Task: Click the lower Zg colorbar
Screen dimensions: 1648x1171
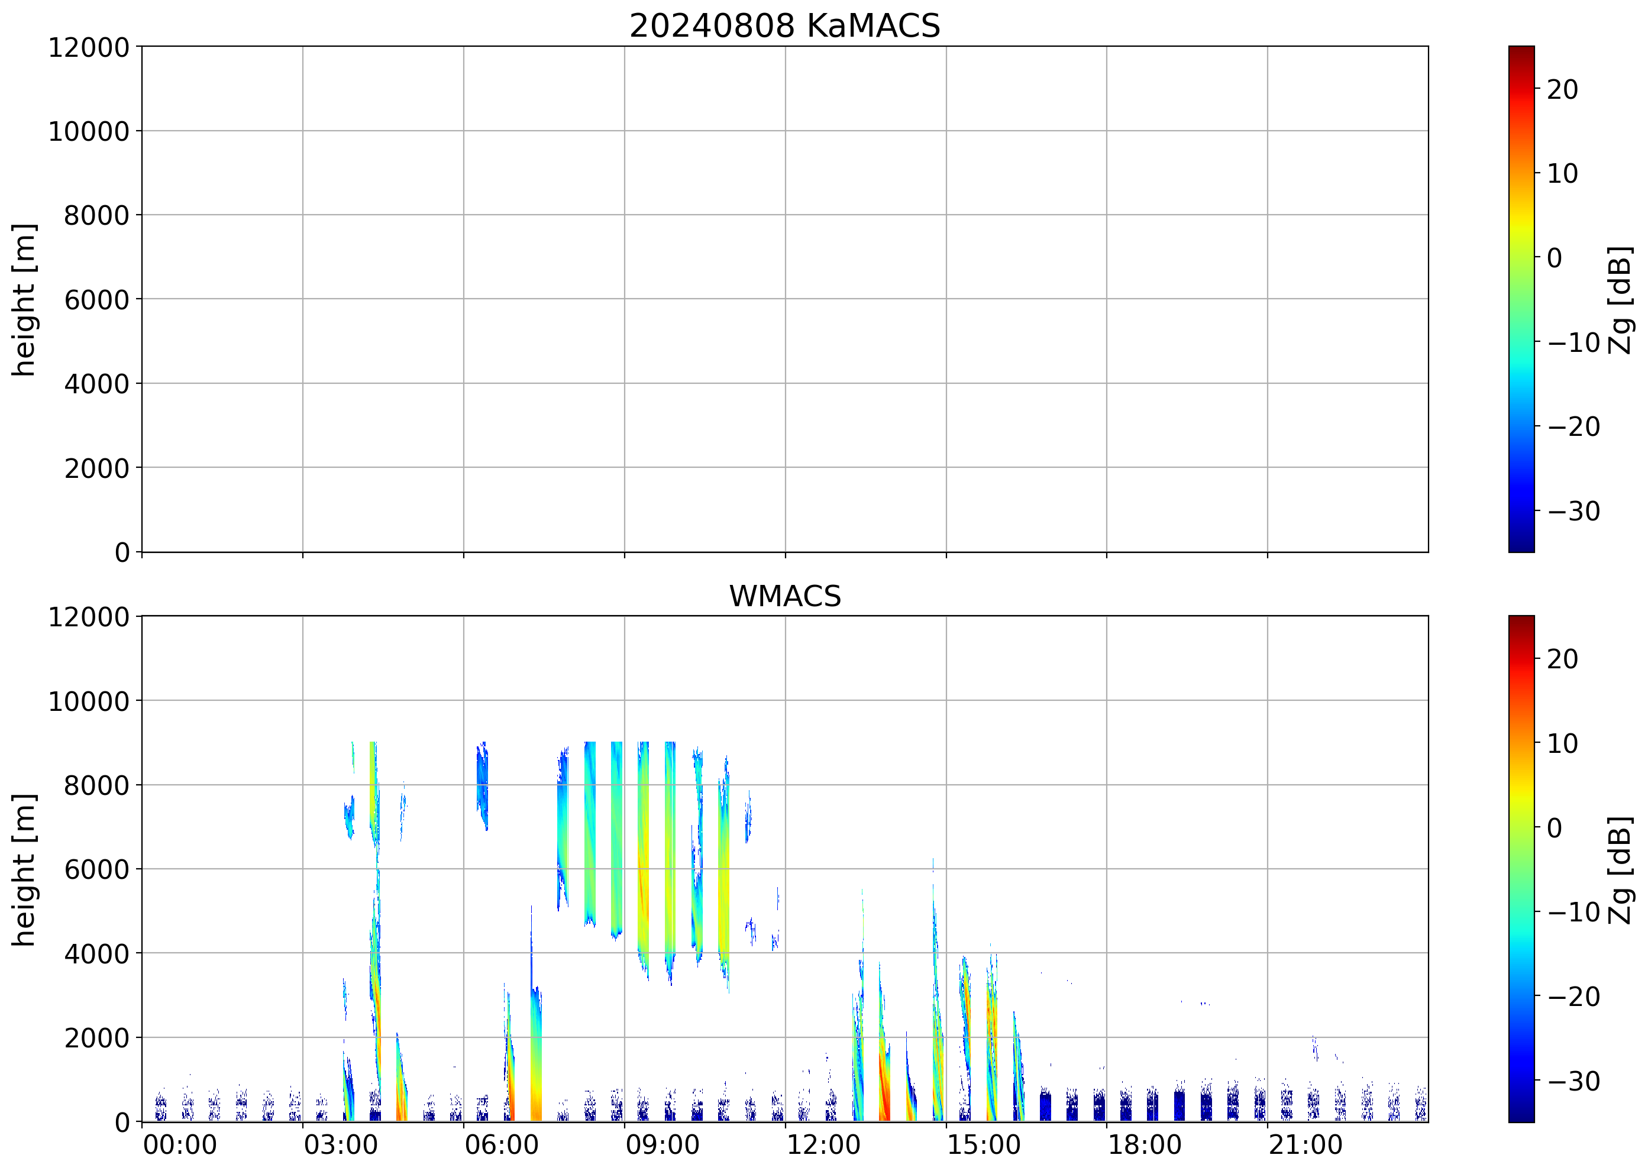Action: click(1521, 869)
